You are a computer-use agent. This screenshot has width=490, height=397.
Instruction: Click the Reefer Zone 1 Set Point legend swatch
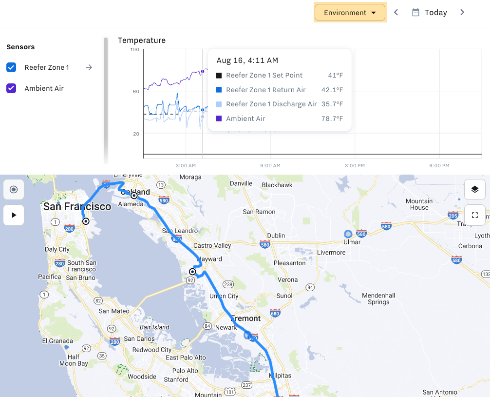click(x=219, y=76)
